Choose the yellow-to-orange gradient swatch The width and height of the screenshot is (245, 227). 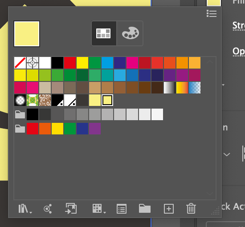coord(182,88)
